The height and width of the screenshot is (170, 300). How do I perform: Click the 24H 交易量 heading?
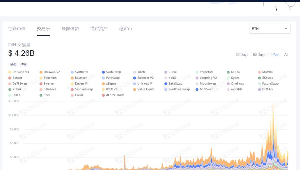pos(19,45)
